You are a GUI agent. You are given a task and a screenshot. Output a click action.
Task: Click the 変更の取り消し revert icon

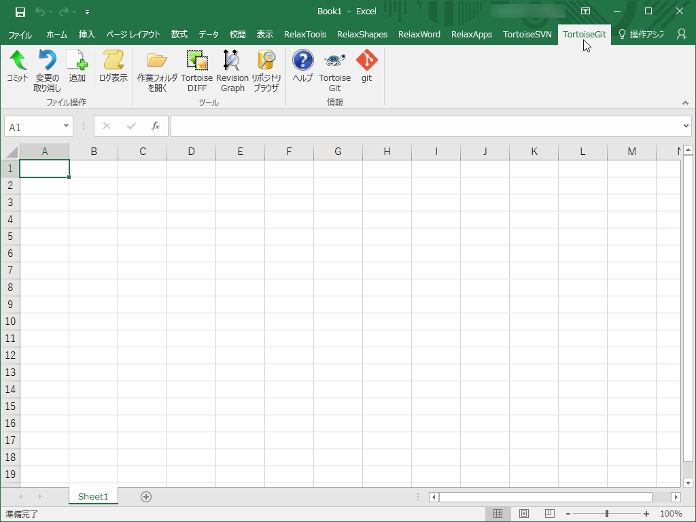pos(47,68)
